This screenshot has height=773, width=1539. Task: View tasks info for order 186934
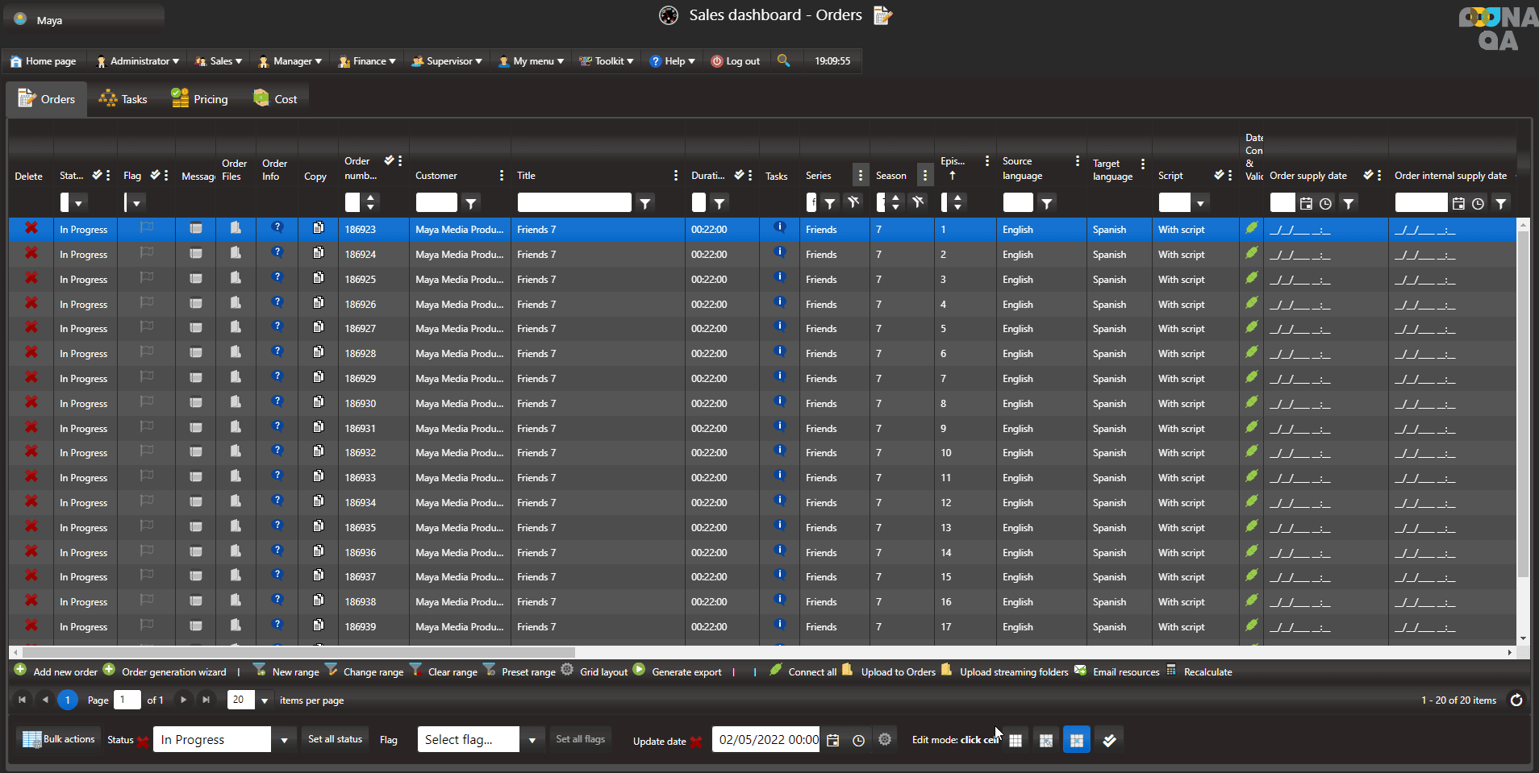(779, 501)
